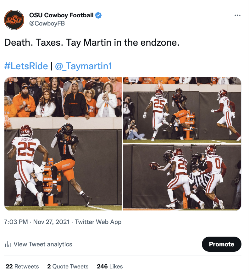Open the top-right catch photo
This screenshot has width=249, height=276.
[182, 110]
